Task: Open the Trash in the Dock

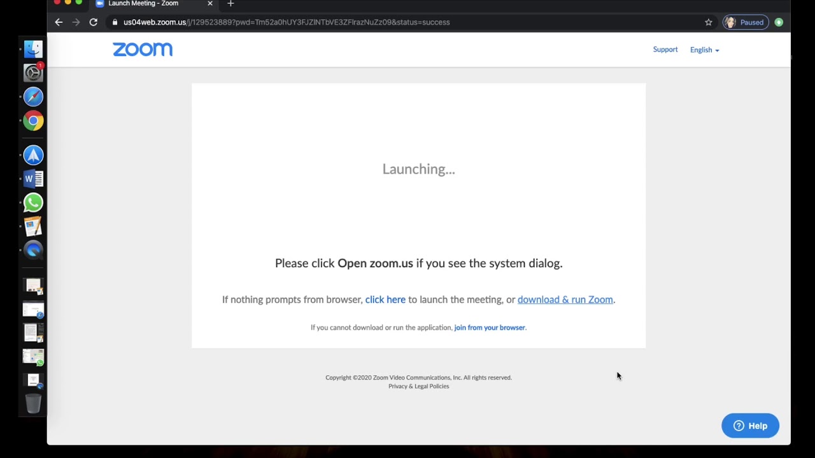Action: click(x=33, y=403)
